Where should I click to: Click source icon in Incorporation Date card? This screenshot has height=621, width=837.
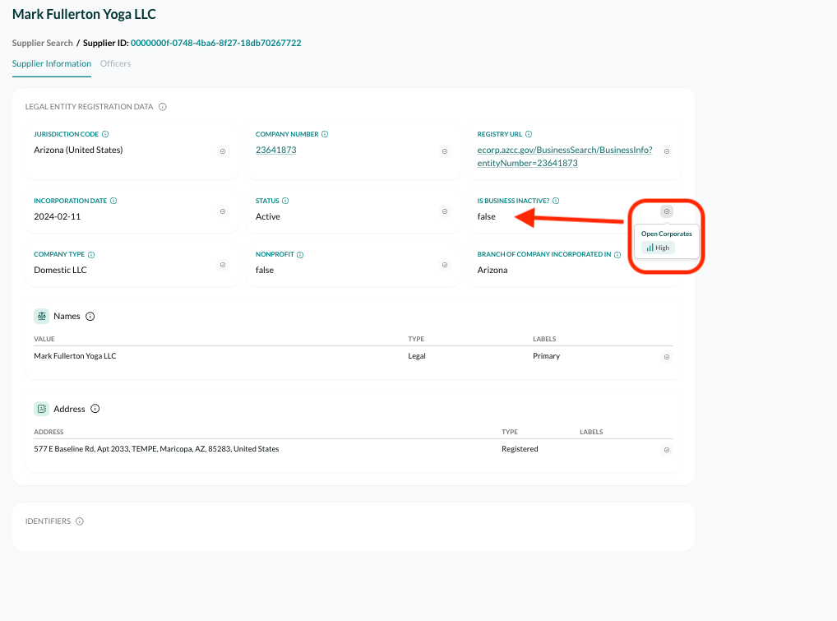(223, 211)
